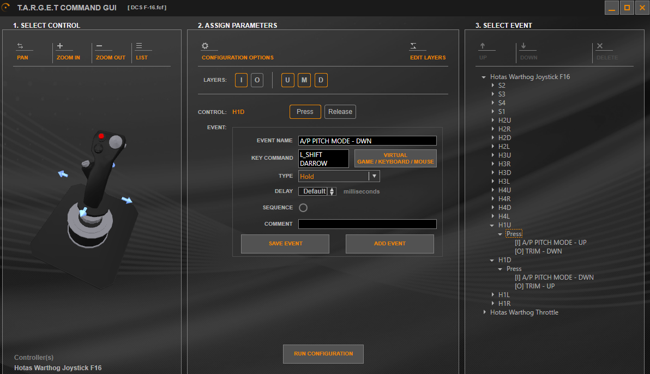Click the Key Command input box
650x374 pixels.
coord(323,159)
